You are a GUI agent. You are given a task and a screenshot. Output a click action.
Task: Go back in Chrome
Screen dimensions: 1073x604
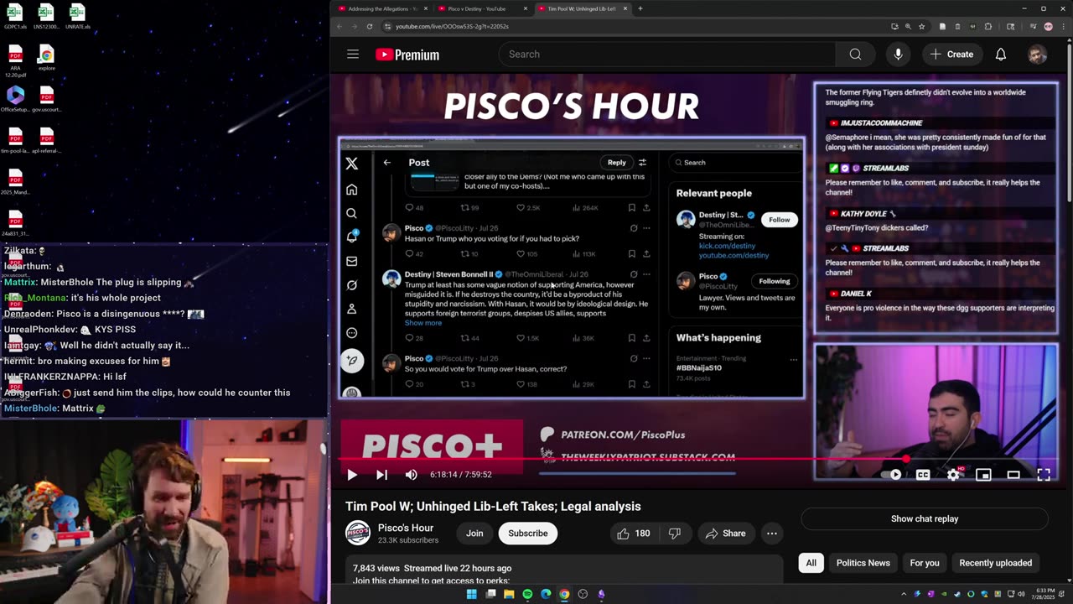pos(339,26)
